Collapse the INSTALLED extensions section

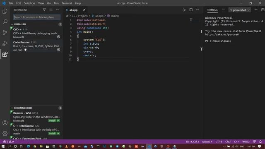click(12, 24)
